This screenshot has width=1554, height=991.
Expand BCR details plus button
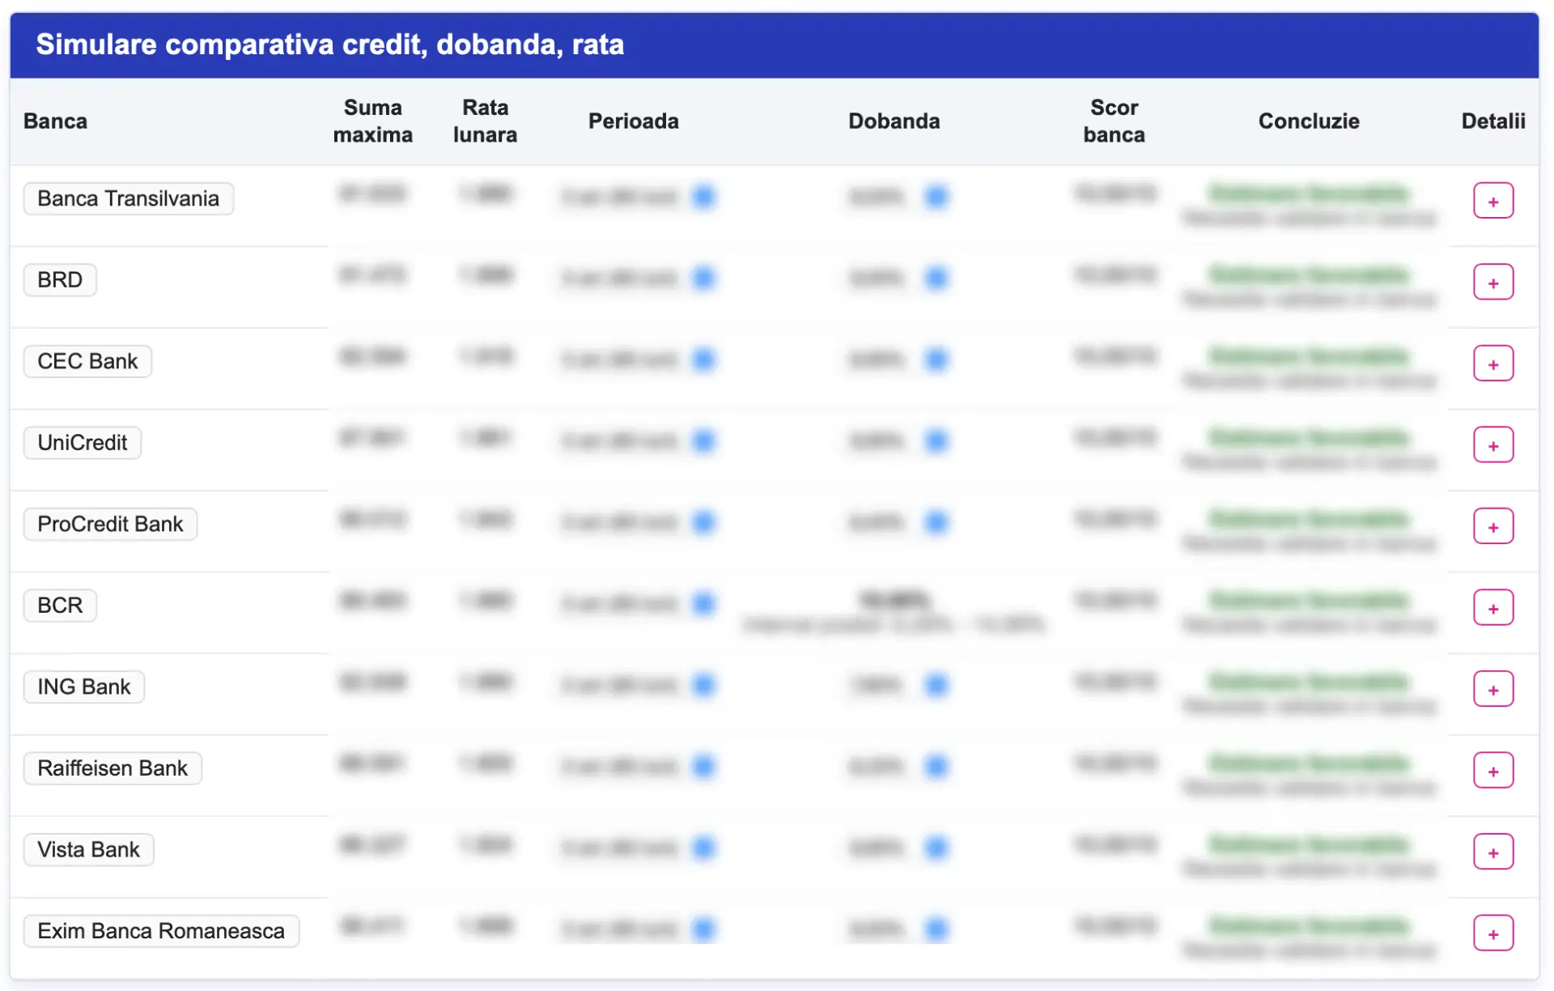click(x=1492, y=608)
